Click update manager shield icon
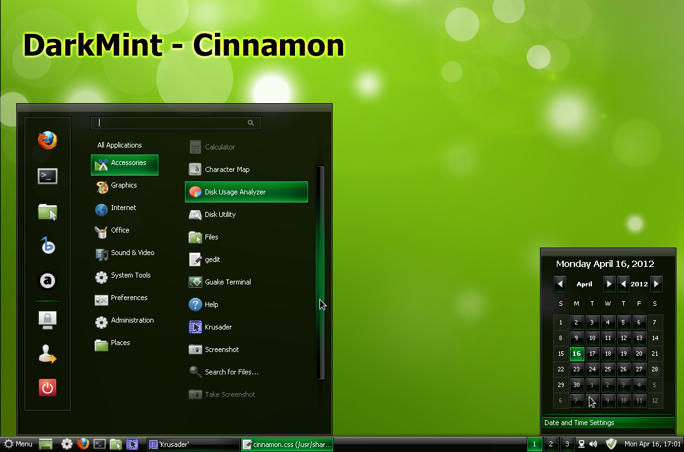Viewport: 684px width, 452px height. coord(611,444)
